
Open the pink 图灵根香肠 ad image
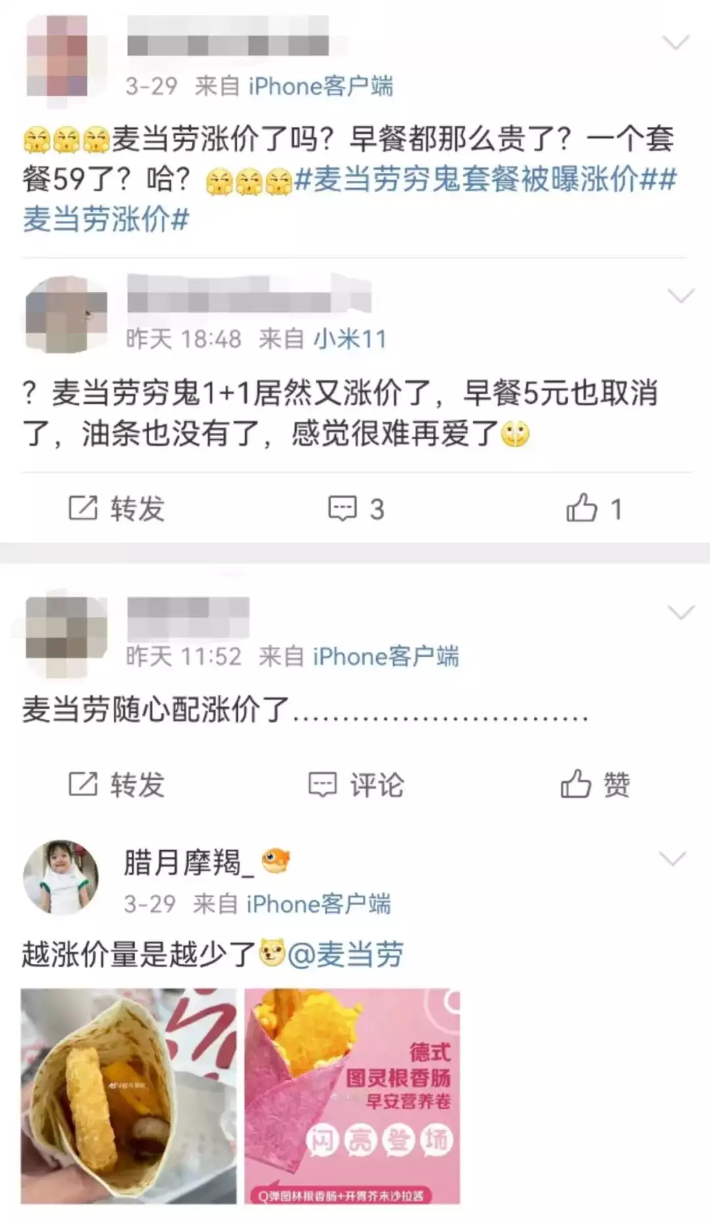click(352, 1096)
